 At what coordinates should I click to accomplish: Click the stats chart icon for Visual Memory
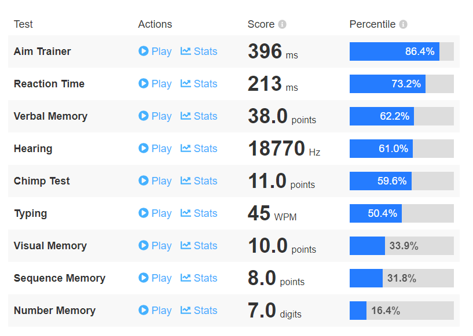[186, 245]
